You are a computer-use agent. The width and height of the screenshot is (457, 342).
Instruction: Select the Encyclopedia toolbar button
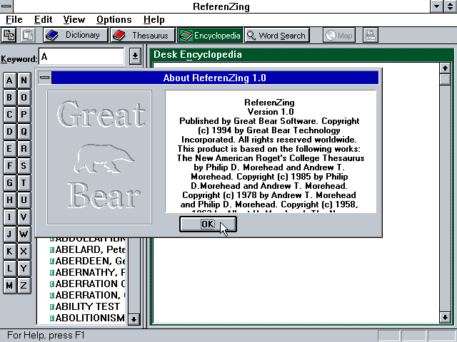point(210,35)
